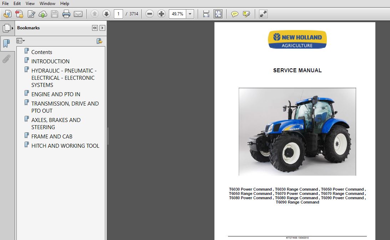Image resolution: width=390 pixels, height=240 pixels.
Task: Select the FRAME AND CAB bookmark
Action: (52, 137)
